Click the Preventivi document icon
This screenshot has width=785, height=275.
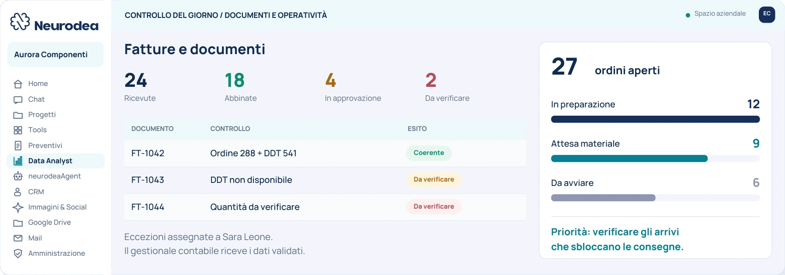(18, 146)
